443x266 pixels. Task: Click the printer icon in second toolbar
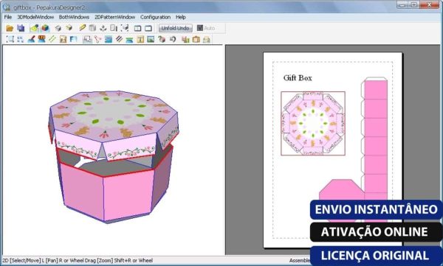point(207,40)
